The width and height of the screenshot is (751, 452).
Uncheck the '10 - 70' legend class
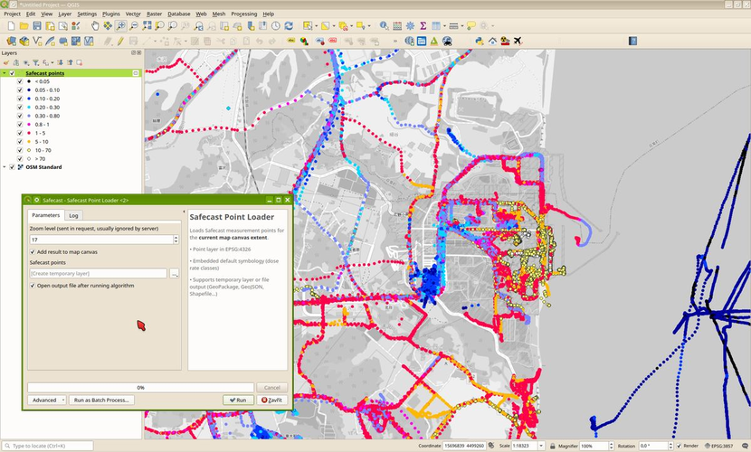click(20, 151)
